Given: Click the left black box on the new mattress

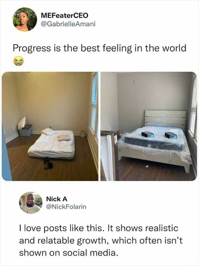Looking at the screenshot, I should (148, 135).
